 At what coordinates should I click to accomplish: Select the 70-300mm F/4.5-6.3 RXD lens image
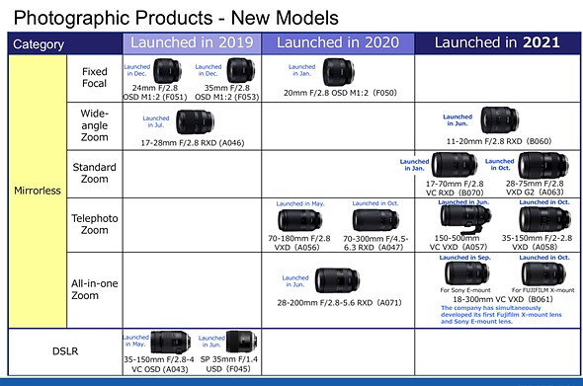coord(375,220)
